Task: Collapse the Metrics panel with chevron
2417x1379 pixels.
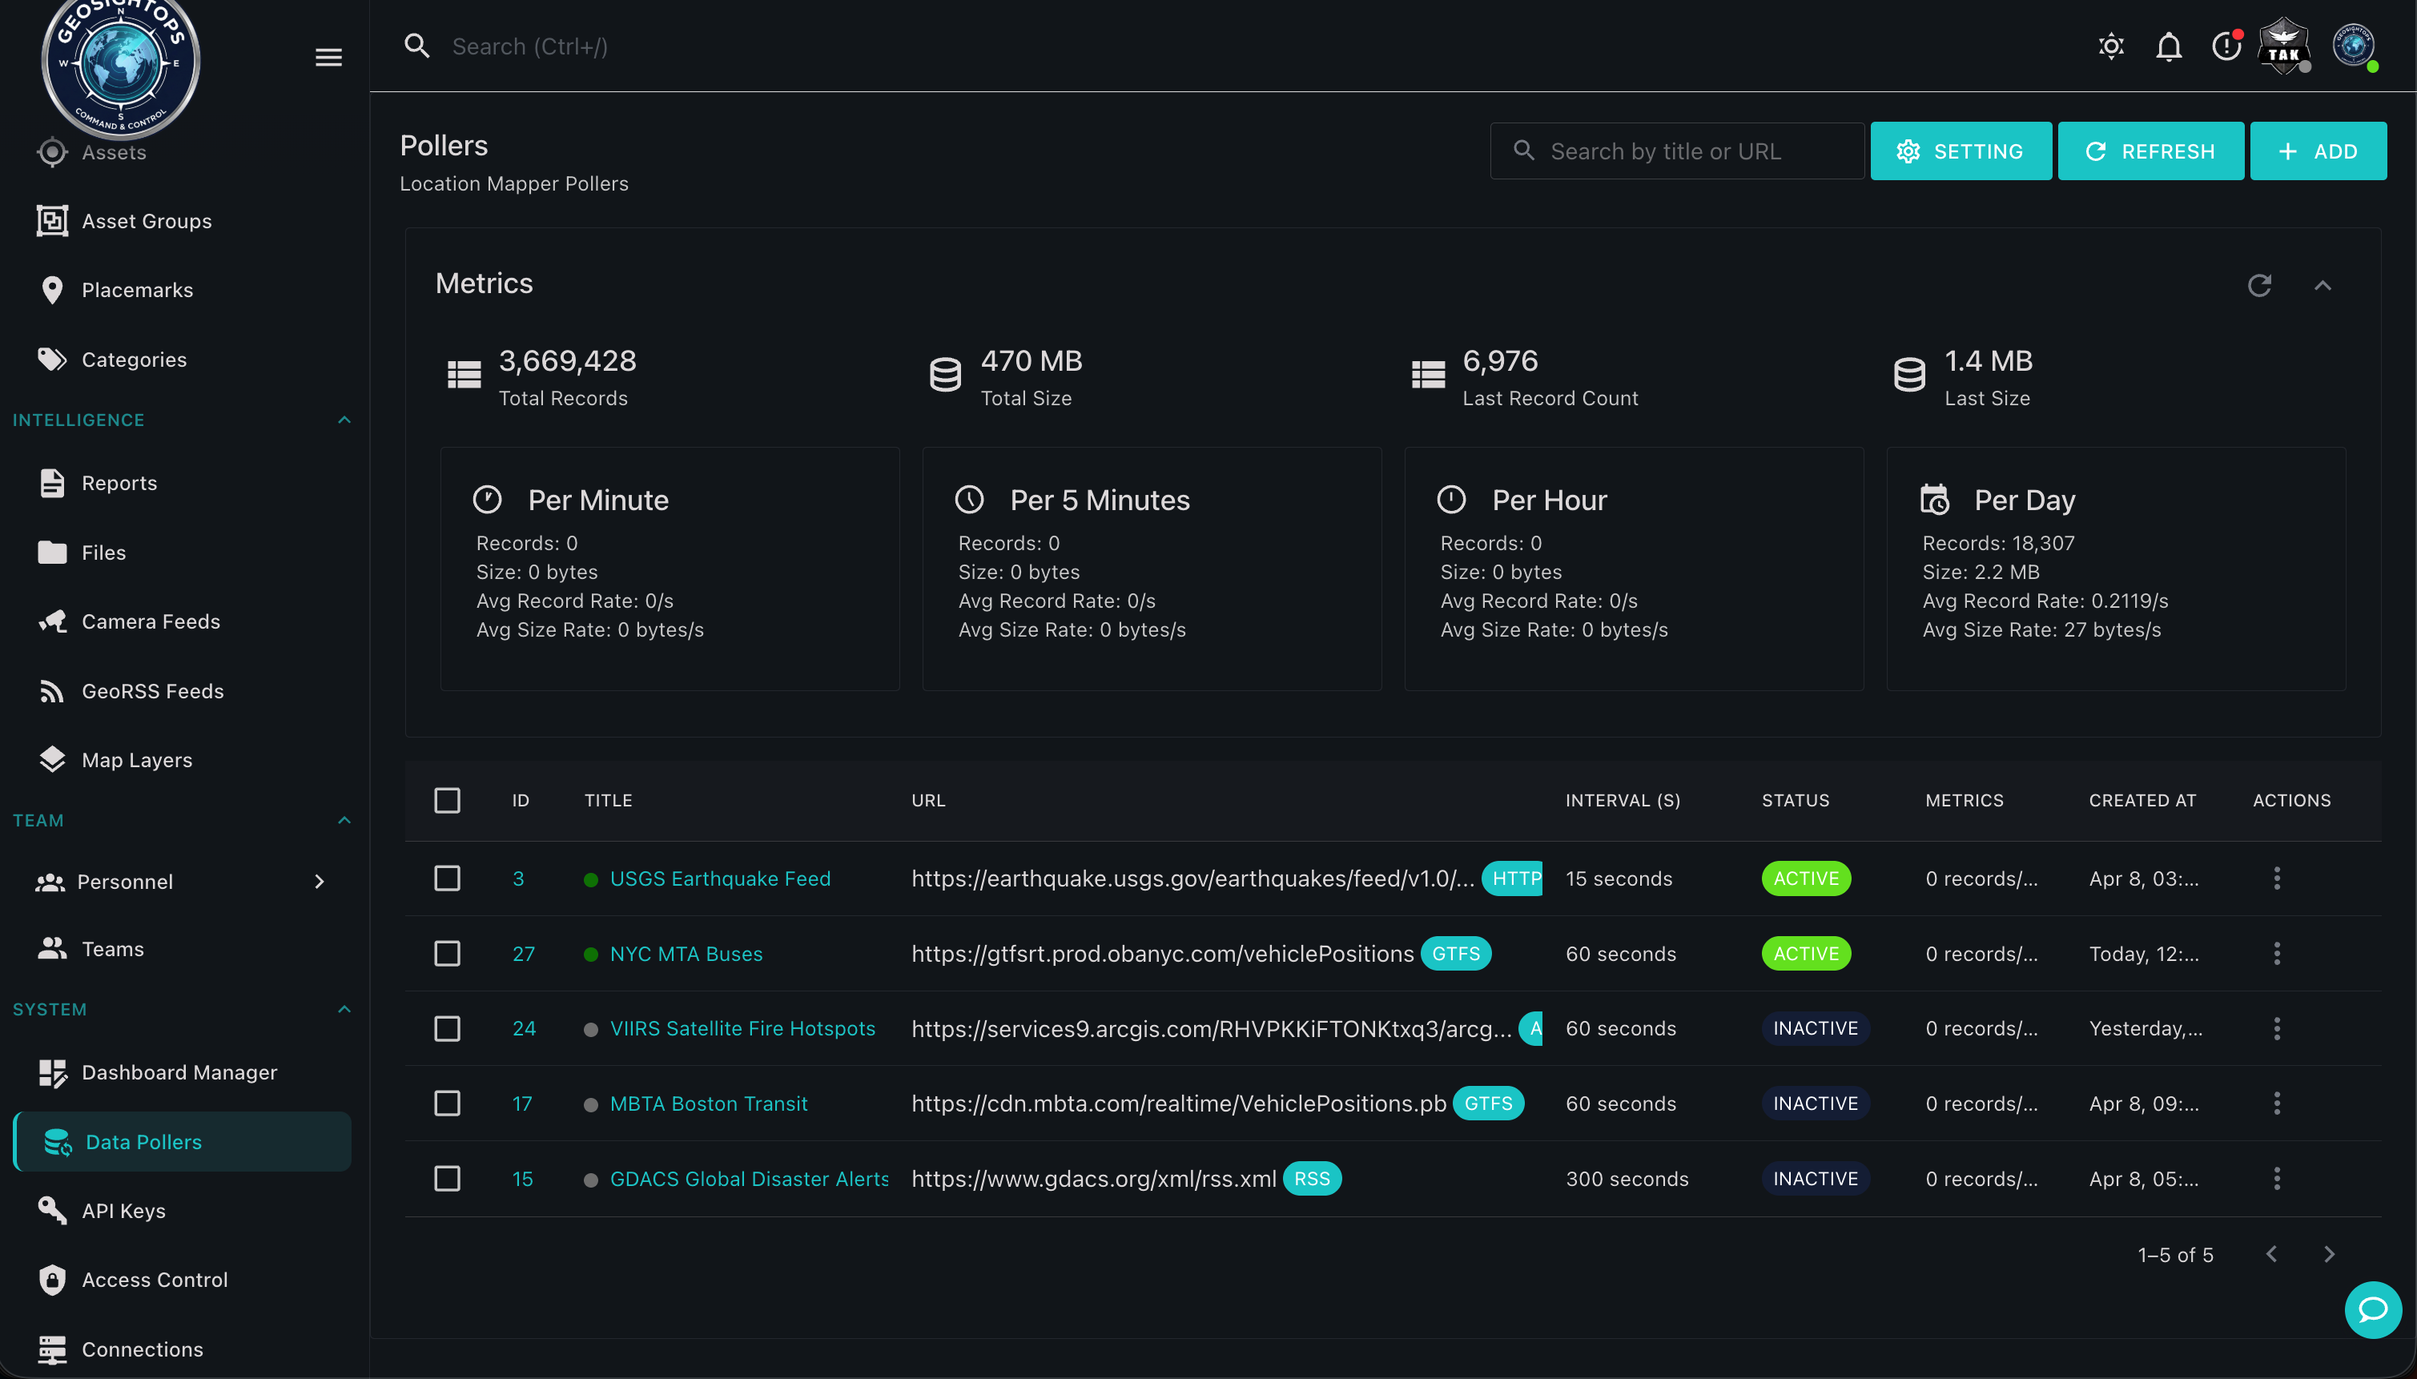Action: coord(2322,285)
